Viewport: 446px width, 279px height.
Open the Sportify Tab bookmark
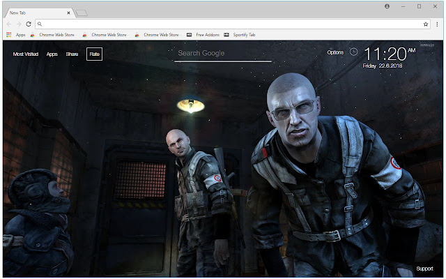tap(240, 35)
